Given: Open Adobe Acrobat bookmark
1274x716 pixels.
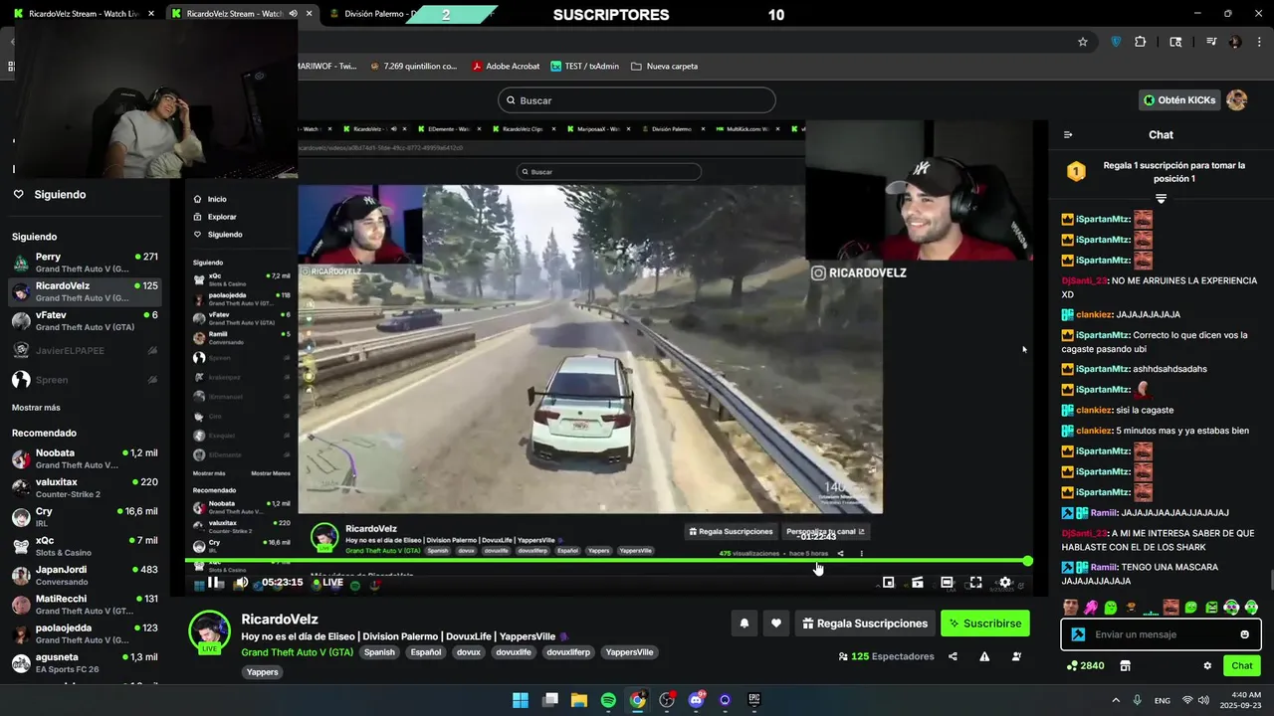Looking at the screenshot, I should coord(506,67).
